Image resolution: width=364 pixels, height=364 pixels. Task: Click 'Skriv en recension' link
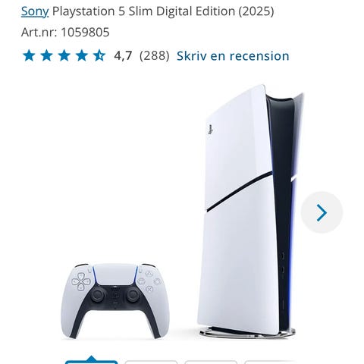[233, 56]
